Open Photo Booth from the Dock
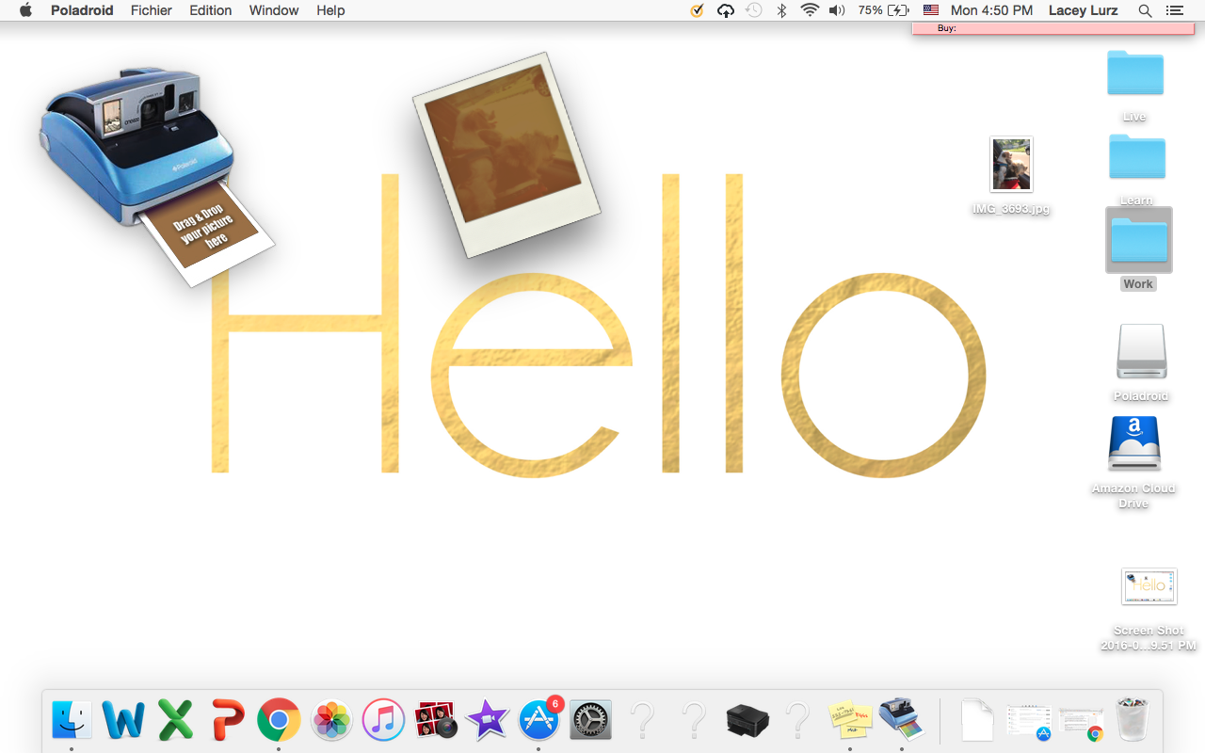Viewport: 1205px width, 753px height. point(435,720)
